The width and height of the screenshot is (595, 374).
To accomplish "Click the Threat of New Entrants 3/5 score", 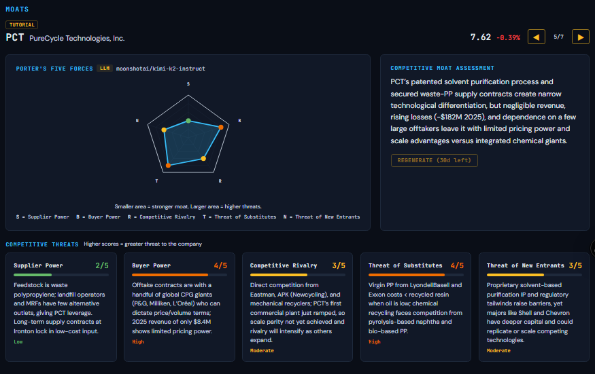I will click(x=575, y=265).
